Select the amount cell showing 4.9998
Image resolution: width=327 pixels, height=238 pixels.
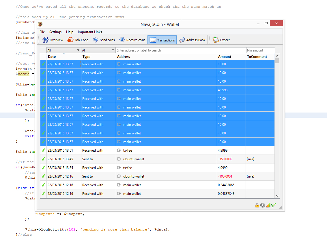pos(231,90)
